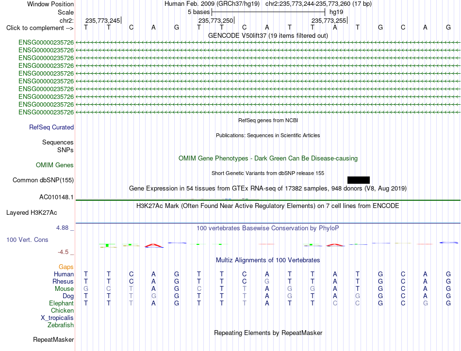461x351 pixels.
Task: Click the SNPs sub-track label
Action: pyautogui.click(x=66, y=150)
